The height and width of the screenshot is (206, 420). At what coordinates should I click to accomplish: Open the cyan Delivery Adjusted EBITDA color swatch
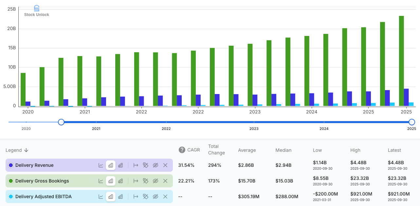click(11, 197)
